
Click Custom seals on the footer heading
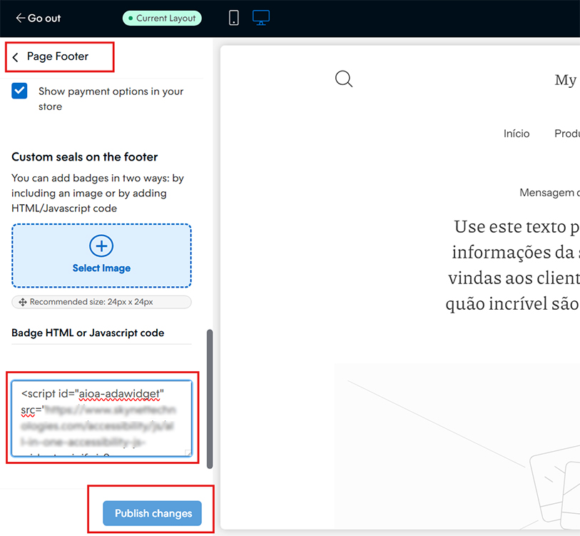[85, 157]
